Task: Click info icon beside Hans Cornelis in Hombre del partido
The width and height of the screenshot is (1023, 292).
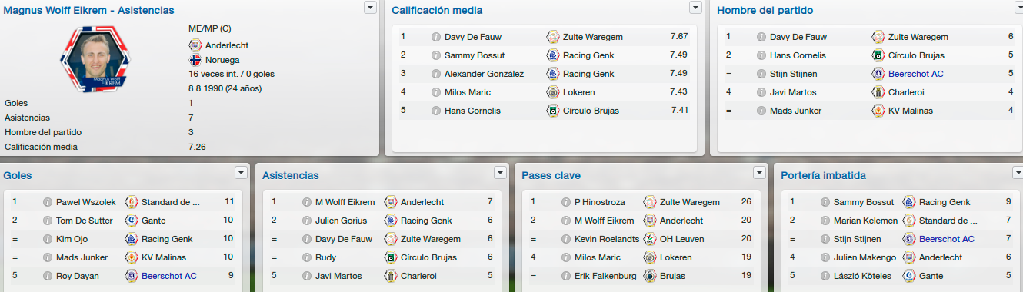Action: 761,55
